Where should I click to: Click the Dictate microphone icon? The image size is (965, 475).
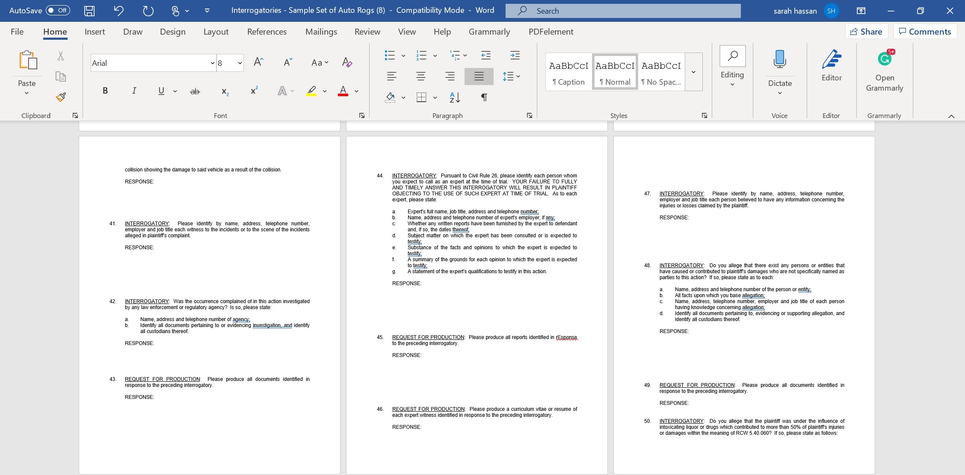779,60
